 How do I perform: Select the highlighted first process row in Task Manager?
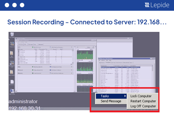[x=120, y=67]
